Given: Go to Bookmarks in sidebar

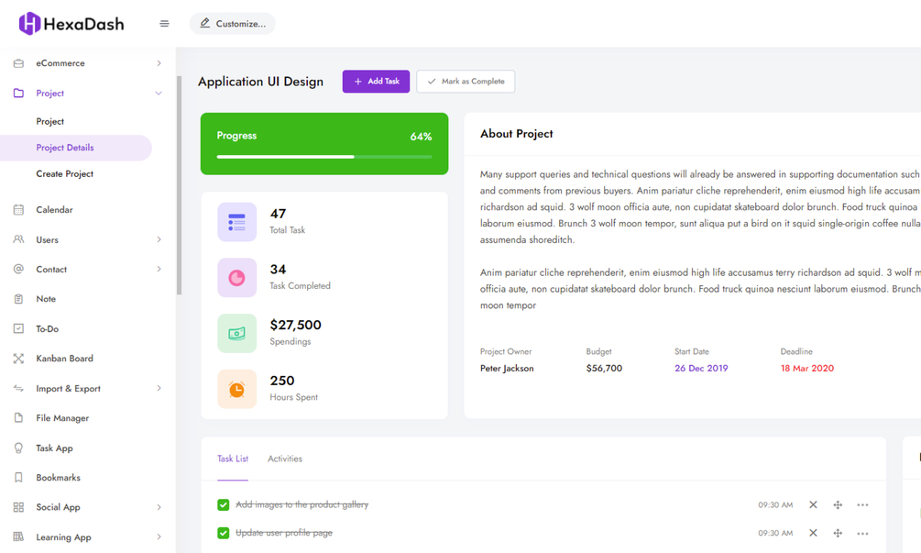Looking at the screenshot, I should 58,478.
